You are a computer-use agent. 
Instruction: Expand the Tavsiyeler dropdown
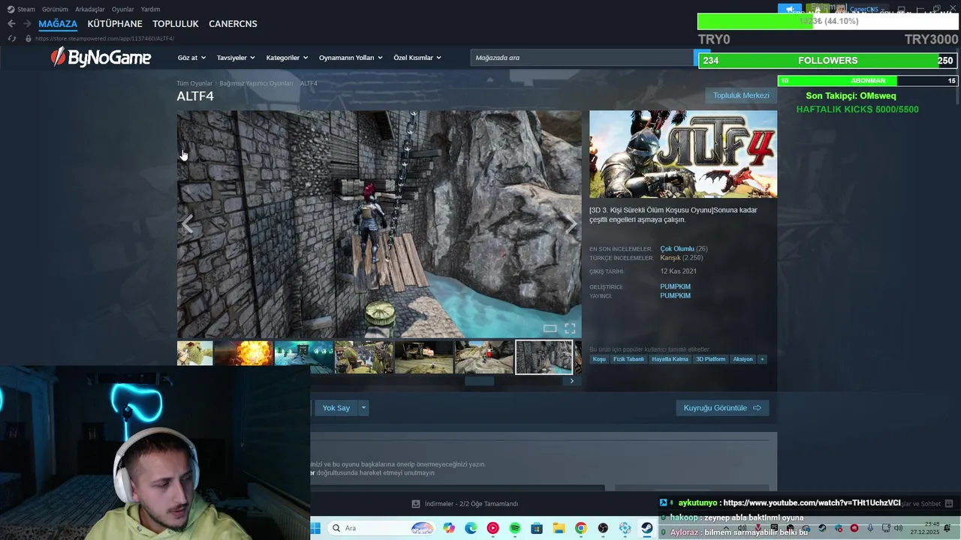coord(236,58)
